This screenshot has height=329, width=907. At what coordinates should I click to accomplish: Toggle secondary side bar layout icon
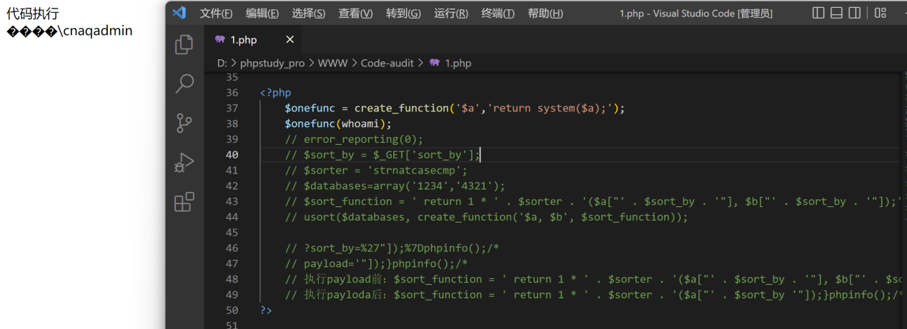[x=854, y=13]
